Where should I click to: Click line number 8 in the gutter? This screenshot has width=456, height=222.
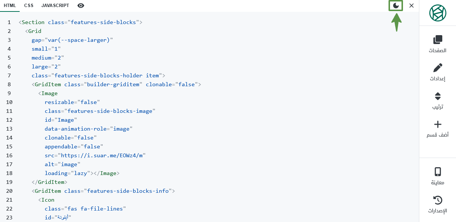(x=9, y=84)
